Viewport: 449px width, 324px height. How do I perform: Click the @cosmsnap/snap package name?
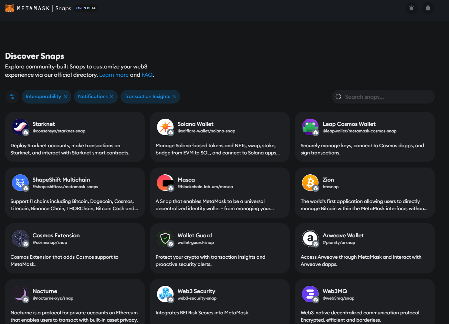click(50, 242)
